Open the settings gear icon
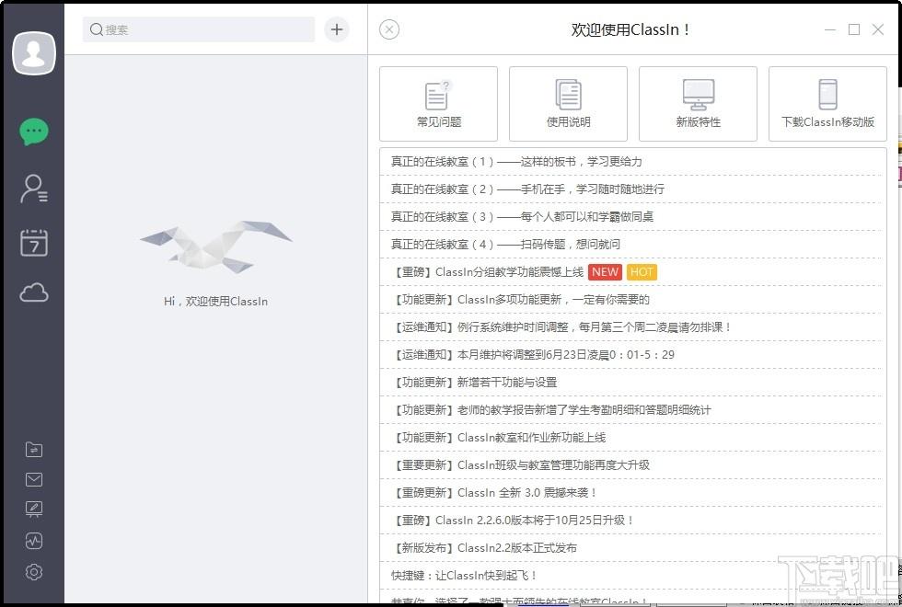 (34, 572)
